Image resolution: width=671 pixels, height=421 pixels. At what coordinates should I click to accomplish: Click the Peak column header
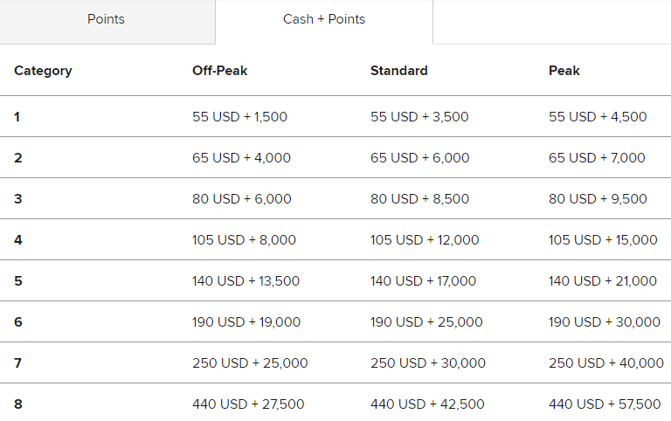(564, 71)
